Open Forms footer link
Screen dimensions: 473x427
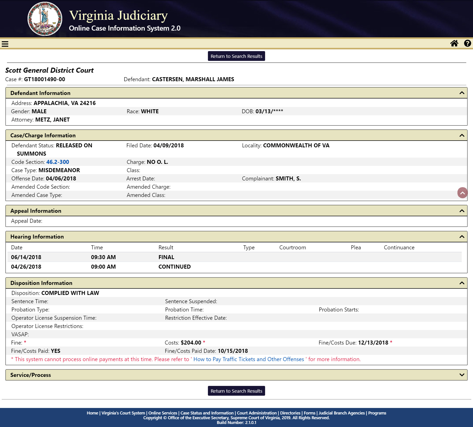click(x=309, y=413)
